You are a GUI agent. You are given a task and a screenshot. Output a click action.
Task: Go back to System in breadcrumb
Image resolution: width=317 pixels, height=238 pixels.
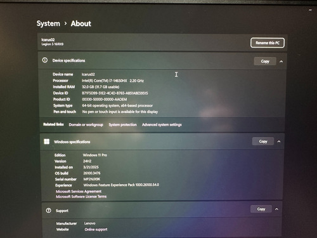click(x=48, y=23)
